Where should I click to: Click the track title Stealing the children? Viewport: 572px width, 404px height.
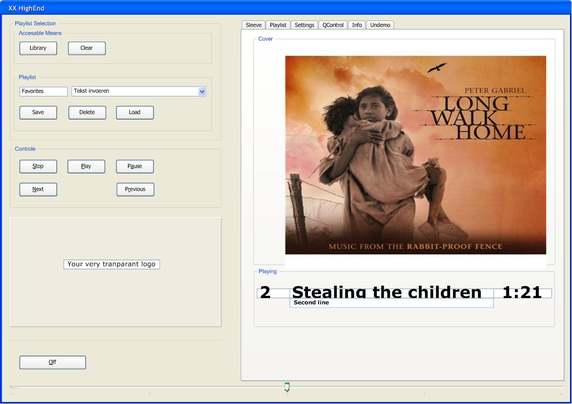pyautogui.click(x=387, y=292)
